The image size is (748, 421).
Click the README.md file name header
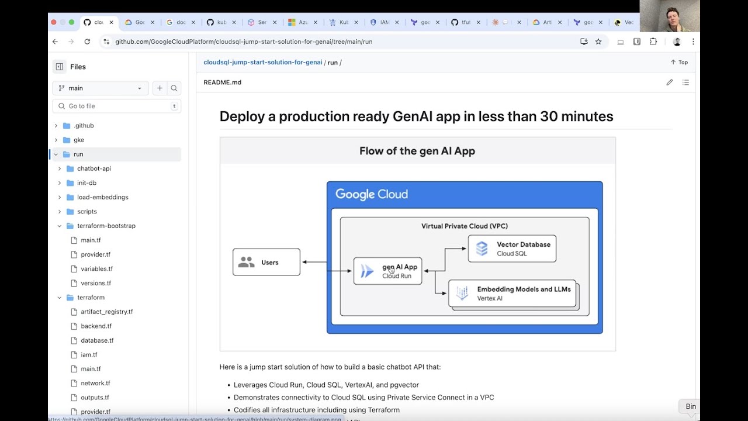(223, 82)
